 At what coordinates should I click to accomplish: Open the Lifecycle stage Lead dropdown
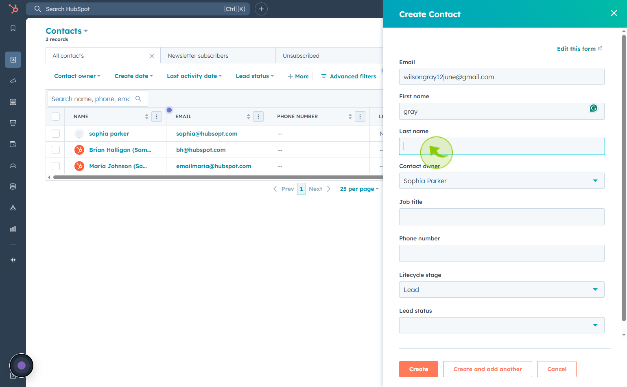pos(502,290)
